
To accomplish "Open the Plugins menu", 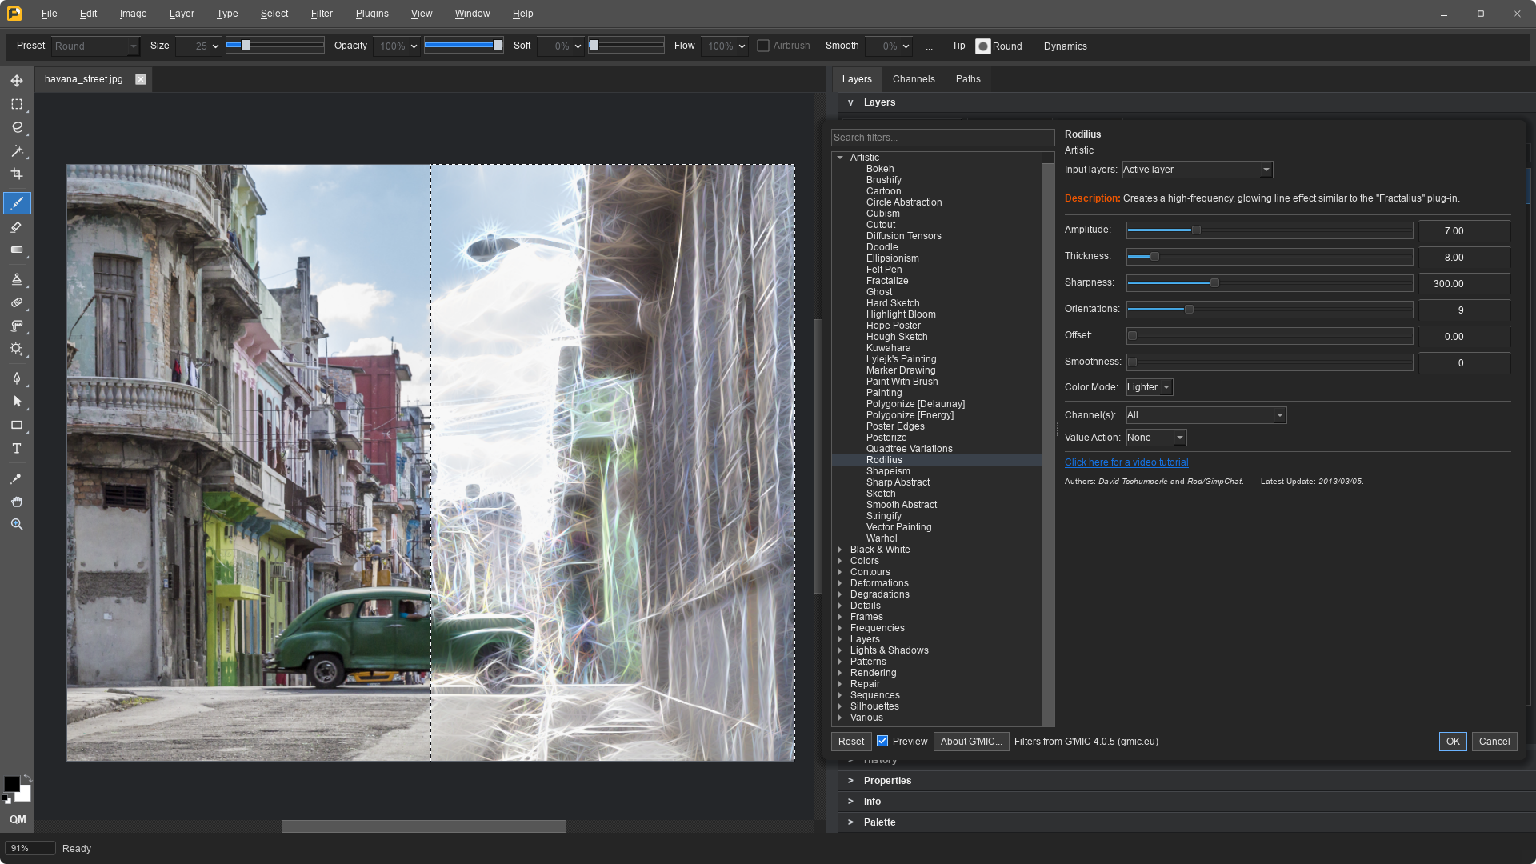I will click(x=372, y=14).
